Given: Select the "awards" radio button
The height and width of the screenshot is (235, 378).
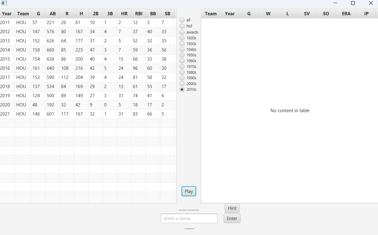Looking at the screenshot, I should 182,32.
